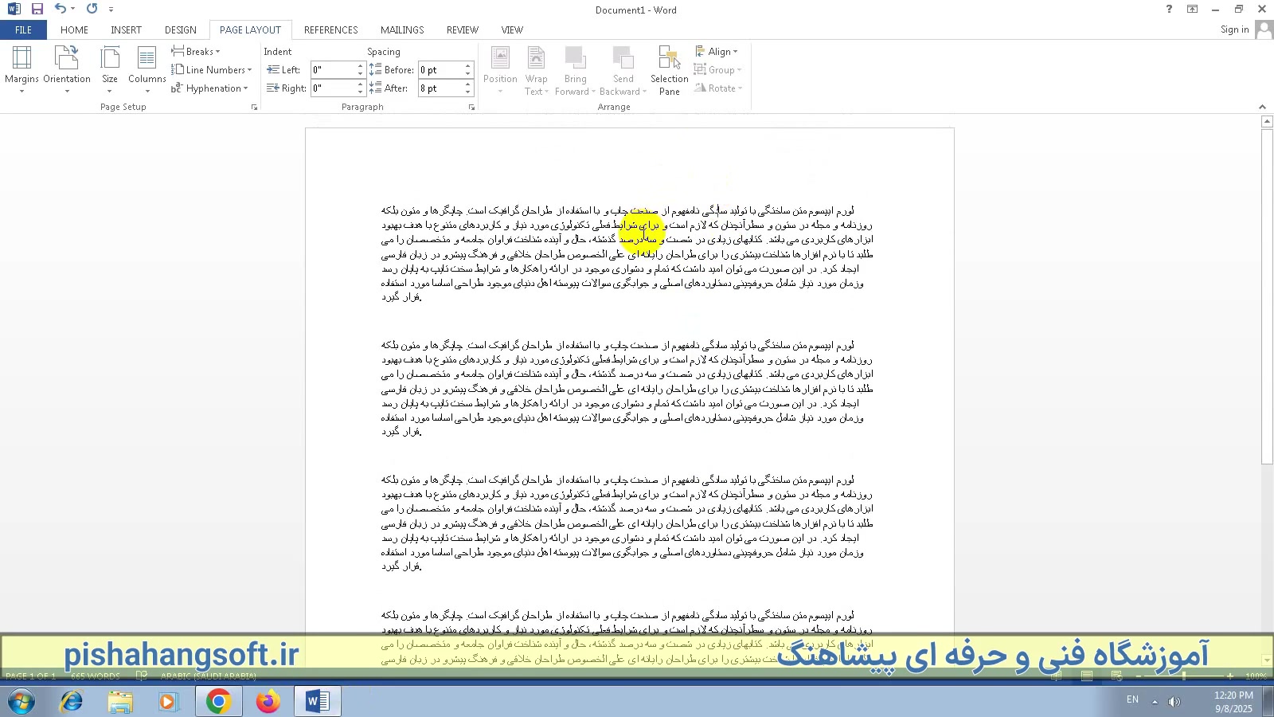Image resolution: width=1274 pixels, height=717 pixels.
Task: Open the Orientation menu
Action: [x=67, y=70]
